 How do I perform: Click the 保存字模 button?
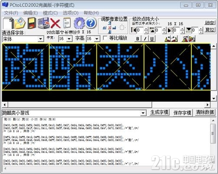(x=182, y=113)
